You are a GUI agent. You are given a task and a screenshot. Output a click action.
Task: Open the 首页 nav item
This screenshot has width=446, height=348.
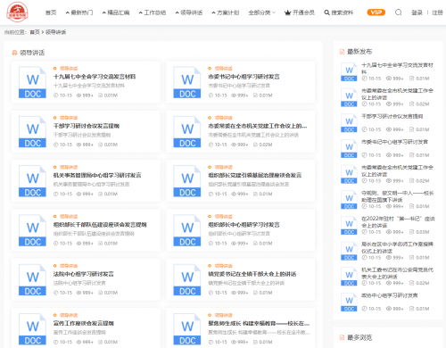coord(51,12)
